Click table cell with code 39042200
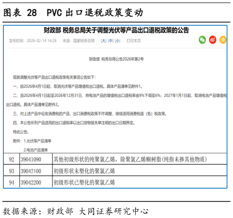 click(36, 182)
